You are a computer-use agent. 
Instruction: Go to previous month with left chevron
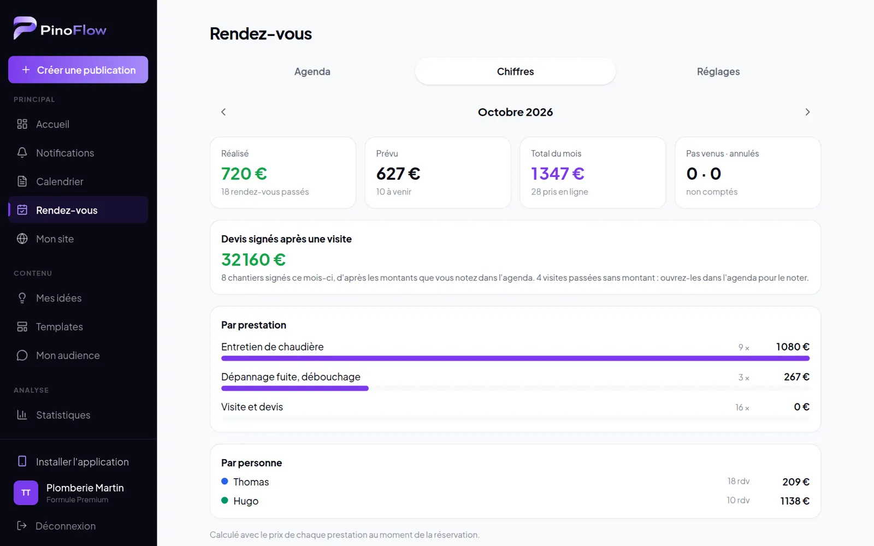pyautogui.click(x=223, y=112)
